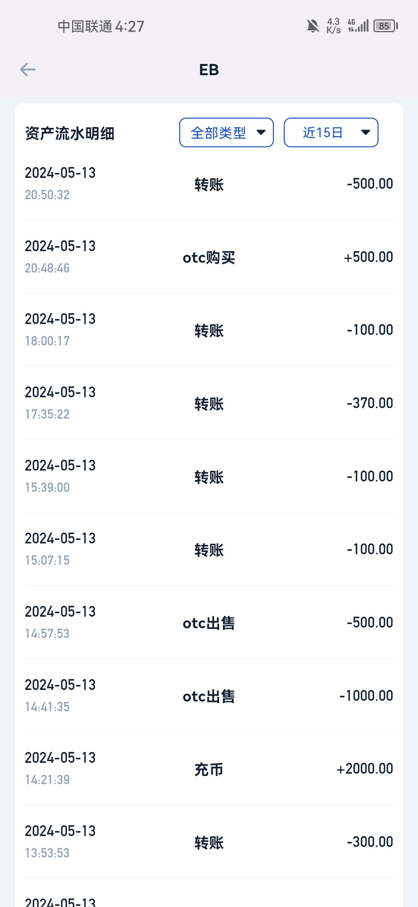418x907 pixels.
Task: Open the 20:50:32 转账 -500.00 record
Action: (209, 184)
